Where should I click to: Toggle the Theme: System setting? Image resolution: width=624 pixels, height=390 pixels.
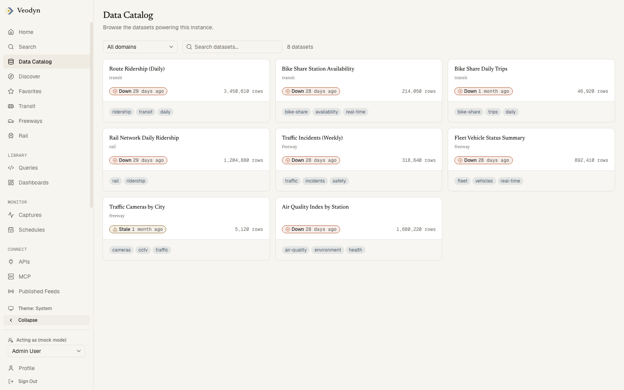tap(46, 308)
